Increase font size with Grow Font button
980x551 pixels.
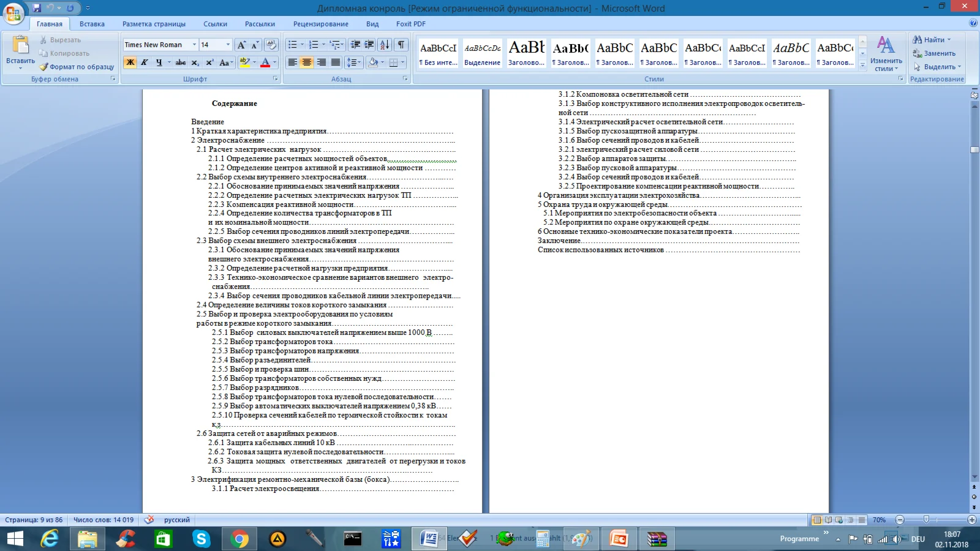[241, 45]
